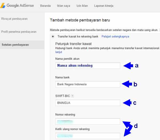Screen dimensions: 160x140
Task: Open the SWIFT-BIC help question mark icon
Action: click(72, 96)
